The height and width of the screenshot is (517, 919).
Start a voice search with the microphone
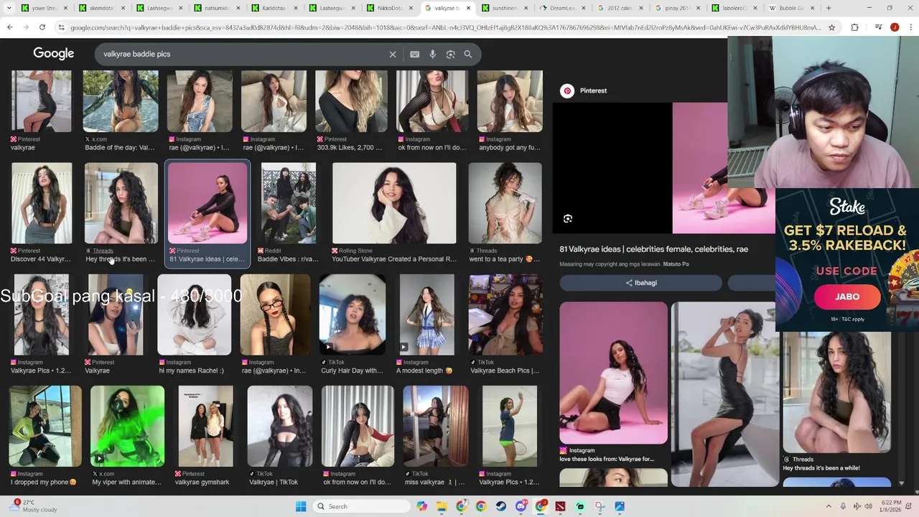[432, 54]
